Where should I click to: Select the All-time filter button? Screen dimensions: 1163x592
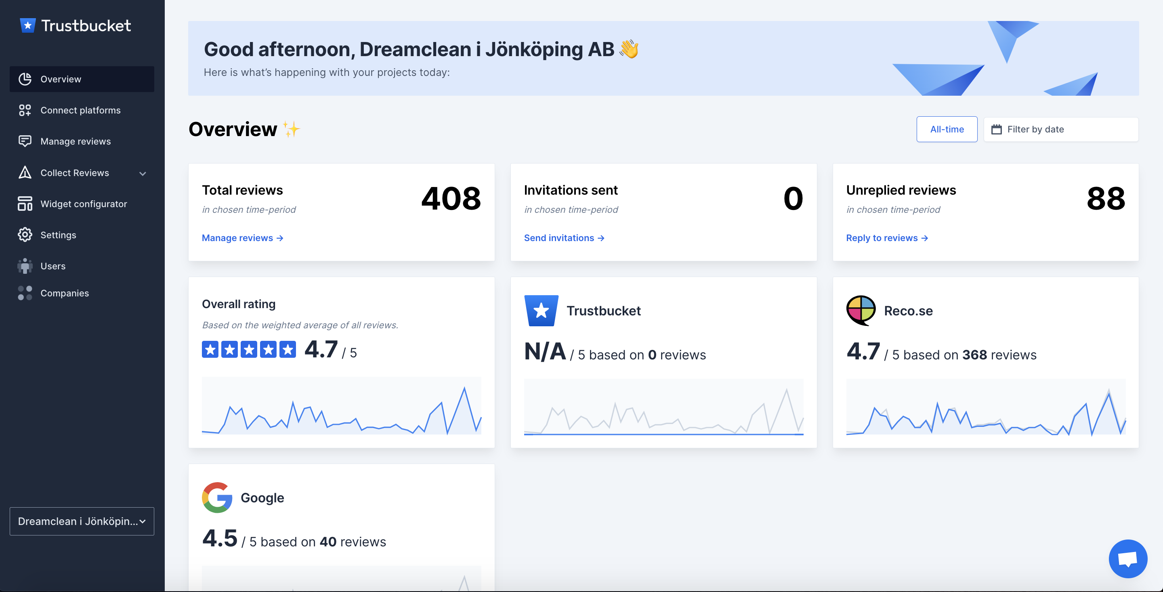click(947, 129)
